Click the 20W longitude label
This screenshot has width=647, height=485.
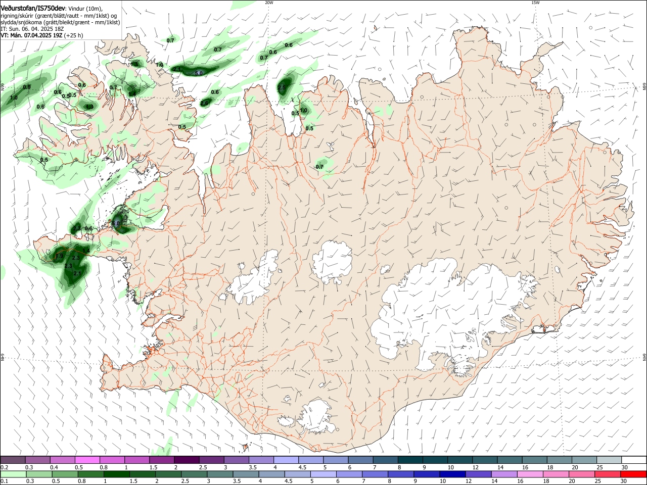pos(269,3)
